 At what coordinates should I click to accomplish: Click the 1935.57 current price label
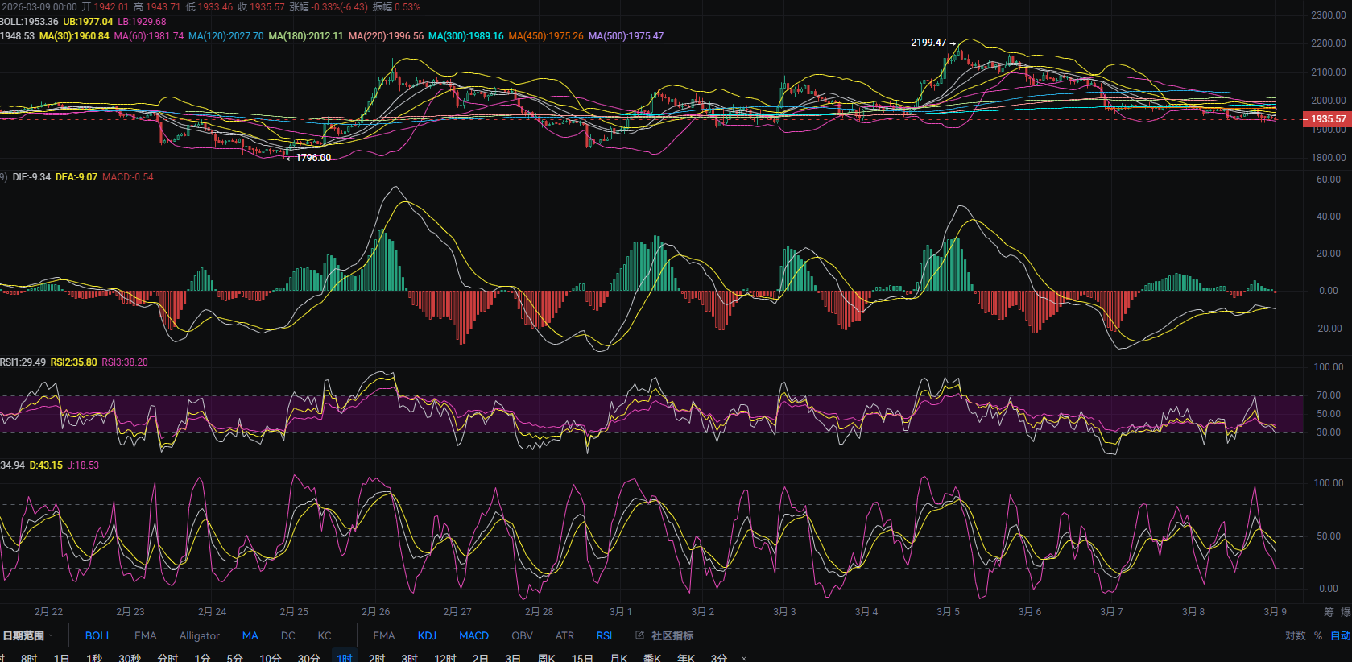tap(1327, 118)
